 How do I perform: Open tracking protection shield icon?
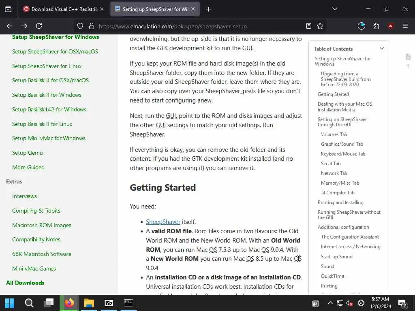coord(80,26)
